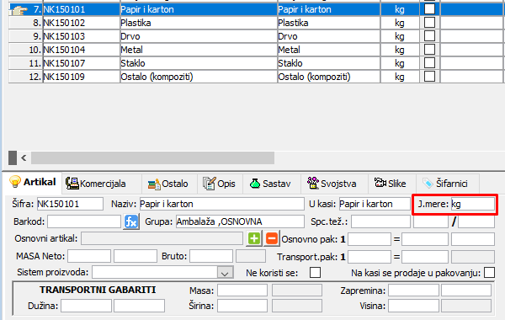Switch to the Opis tab

(x=220, y=184)
